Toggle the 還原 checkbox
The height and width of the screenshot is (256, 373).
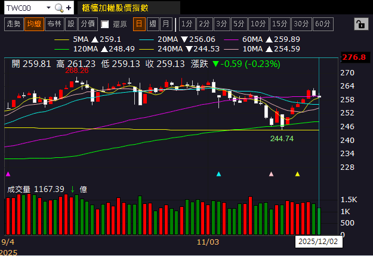[104, 24]
